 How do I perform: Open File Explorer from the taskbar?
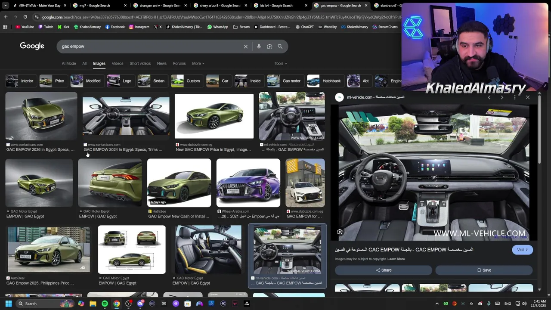coord(93,304)
